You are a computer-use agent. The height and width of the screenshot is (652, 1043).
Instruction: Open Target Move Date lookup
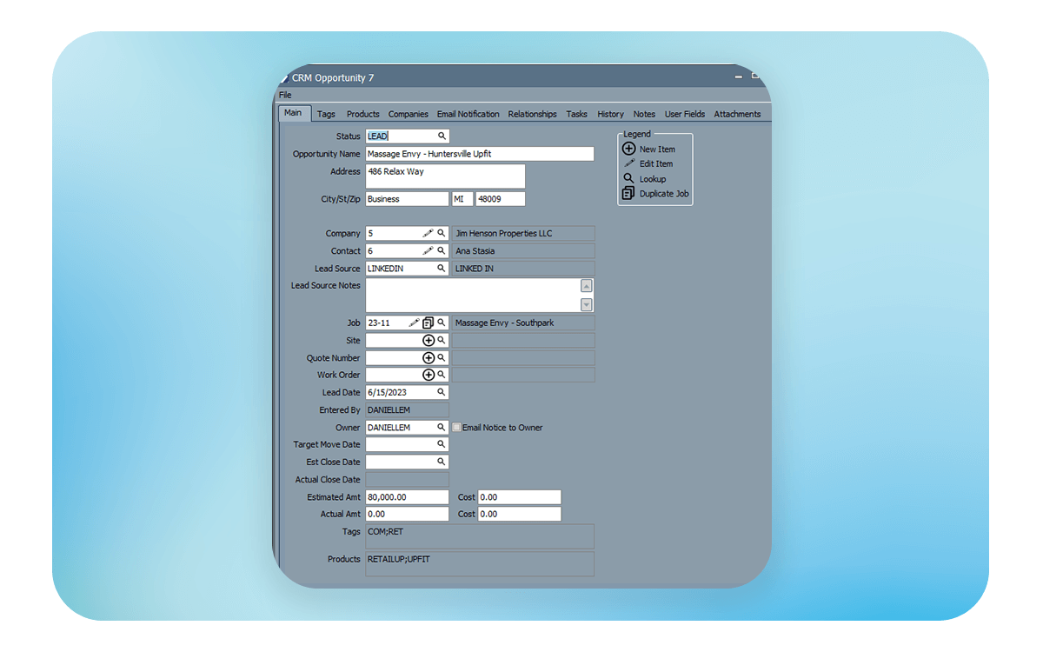(442, 444)
